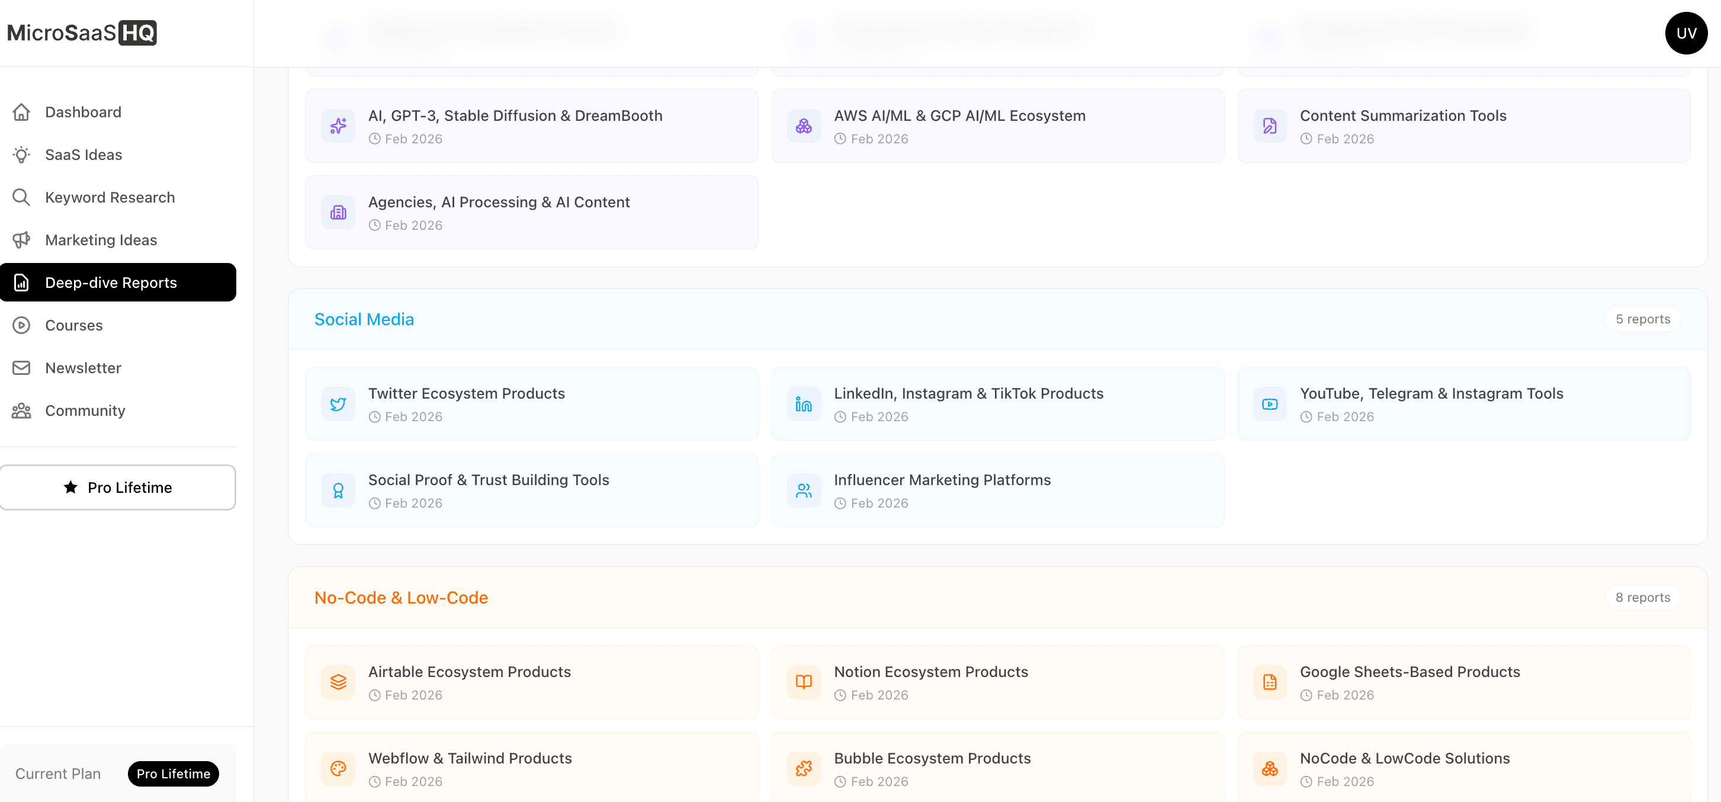Select Community in the sidebar
The width and height of the screenshot is (1721, 802).
(x=85, y=411)
